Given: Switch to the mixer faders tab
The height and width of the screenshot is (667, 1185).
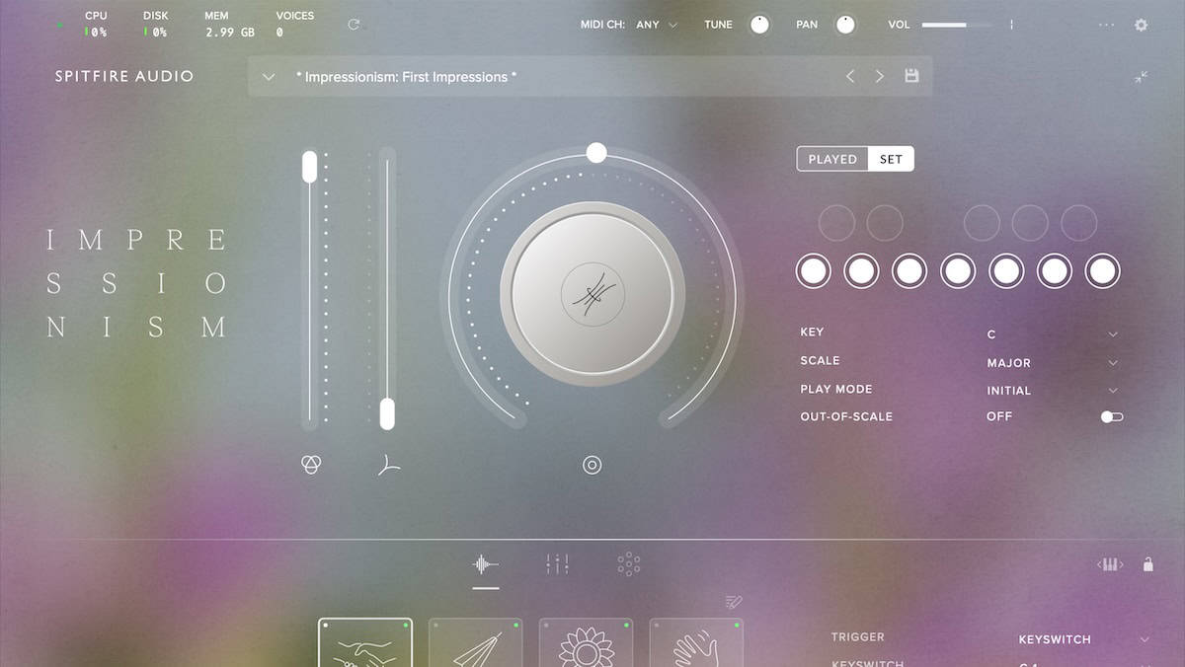Looking at the screenshot, I should [557, 564].
